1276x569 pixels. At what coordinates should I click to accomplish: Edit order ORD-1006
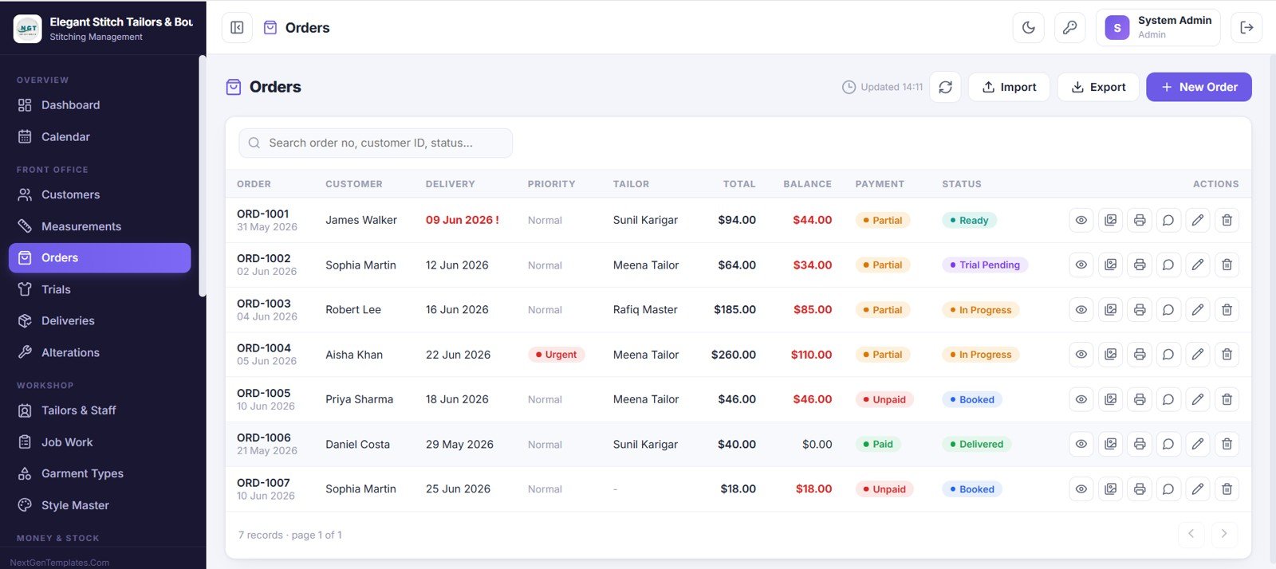pyautogui.click(x=1198, y=444)
